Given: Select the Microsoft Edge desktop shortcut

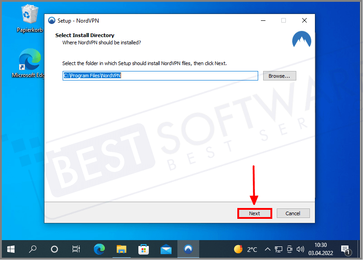Looking at the screenshot, I should point(30,63).
